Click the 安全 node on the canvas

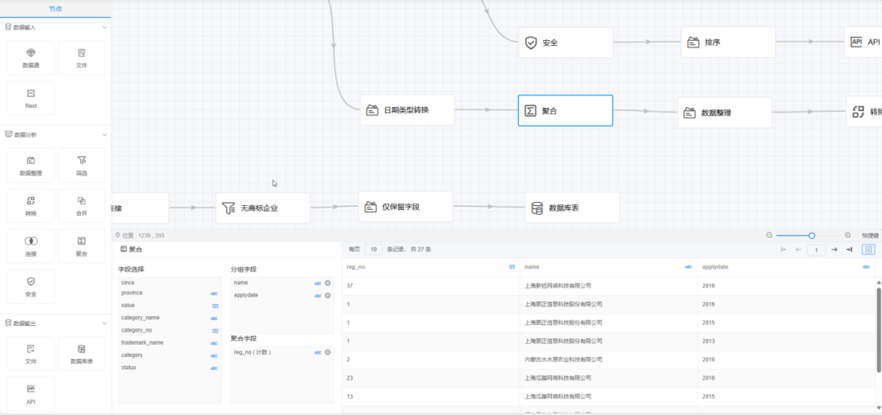tap(566, 42)
